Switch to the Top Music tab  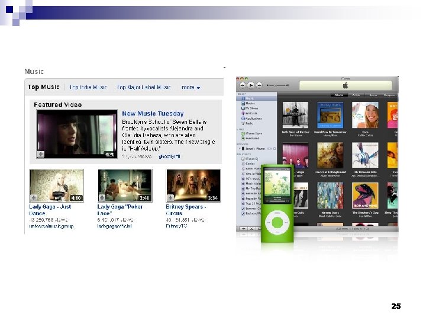[x=43, y=87]
